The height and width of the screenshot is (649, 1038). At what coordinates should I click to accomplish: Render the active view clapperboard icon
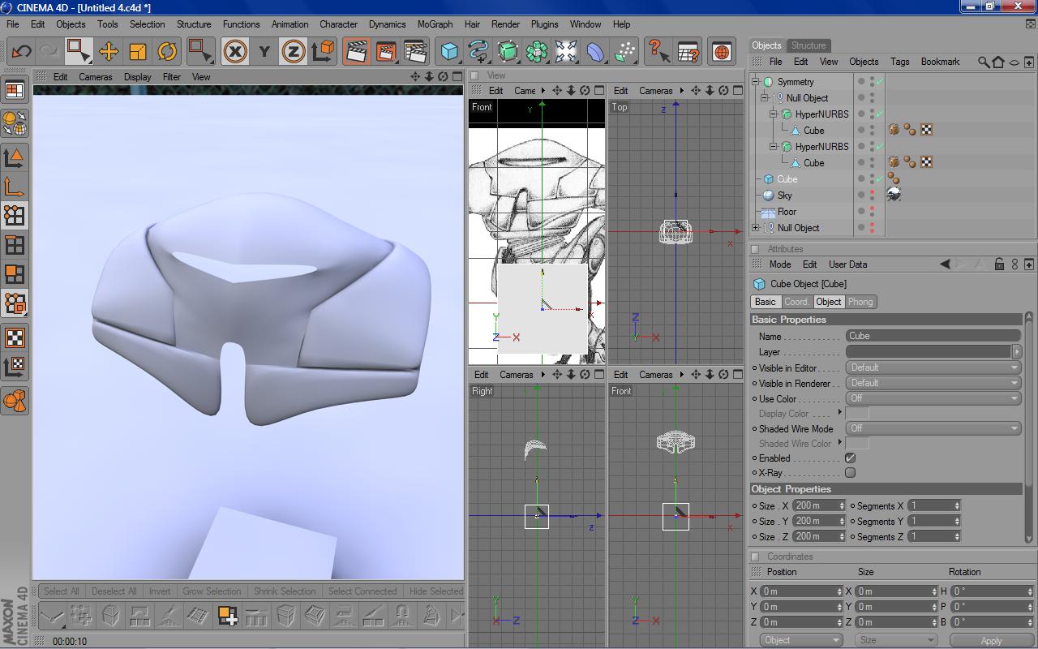[x=357, y=52]
